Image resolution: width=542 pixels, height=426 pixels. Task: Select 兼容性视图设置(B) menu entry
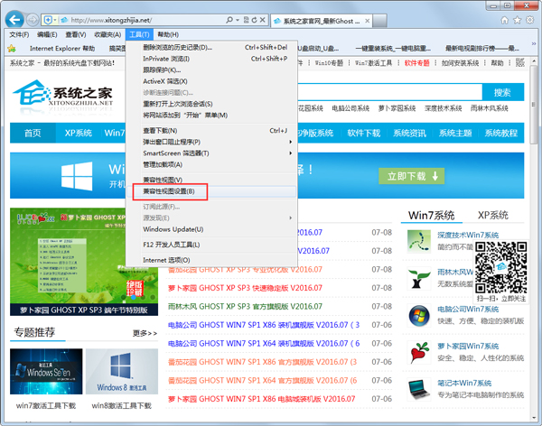coord(210,191)
